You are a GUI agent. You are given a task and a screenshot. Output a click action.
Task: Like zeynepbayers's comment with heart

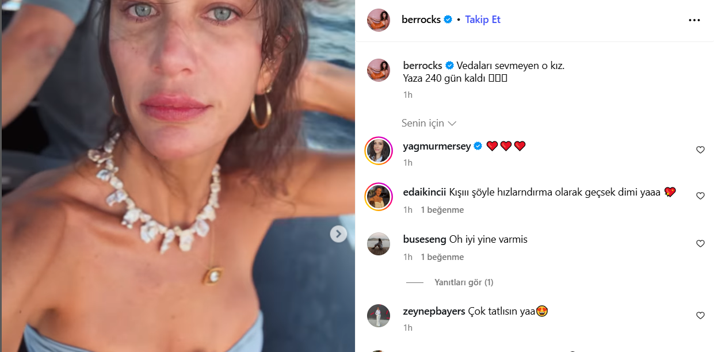pyautogui.click(x=700, y=316)
